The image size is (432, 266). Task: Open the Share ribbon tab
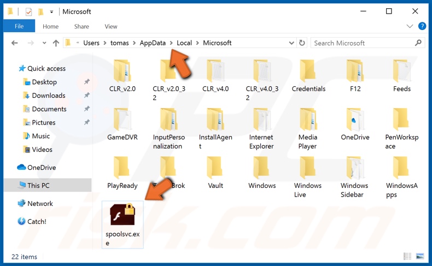pos(81,26)
